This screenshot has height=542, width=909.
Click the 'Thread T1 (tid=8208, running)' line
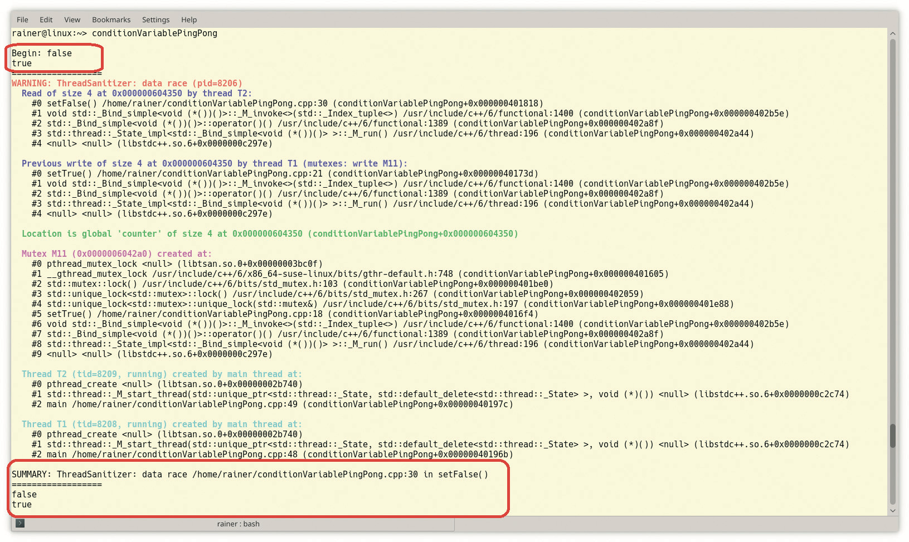point(162,424)
